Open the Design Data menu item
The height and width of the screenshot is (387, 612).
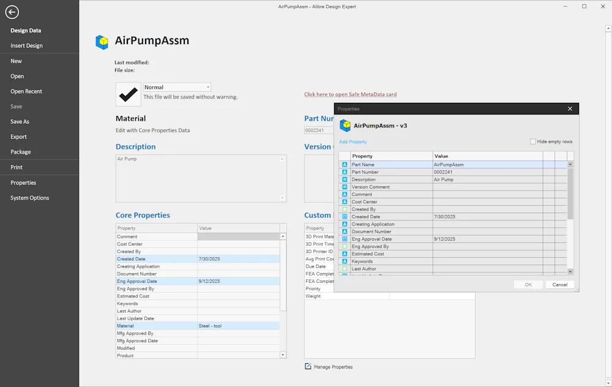click(x=26, y=31)
